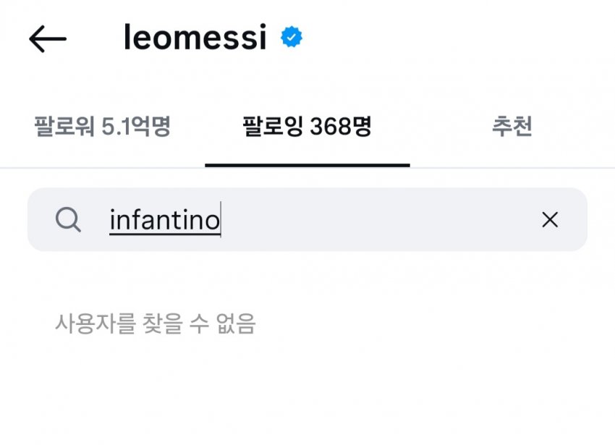Switch to the 추천 tab

(512, 126)
